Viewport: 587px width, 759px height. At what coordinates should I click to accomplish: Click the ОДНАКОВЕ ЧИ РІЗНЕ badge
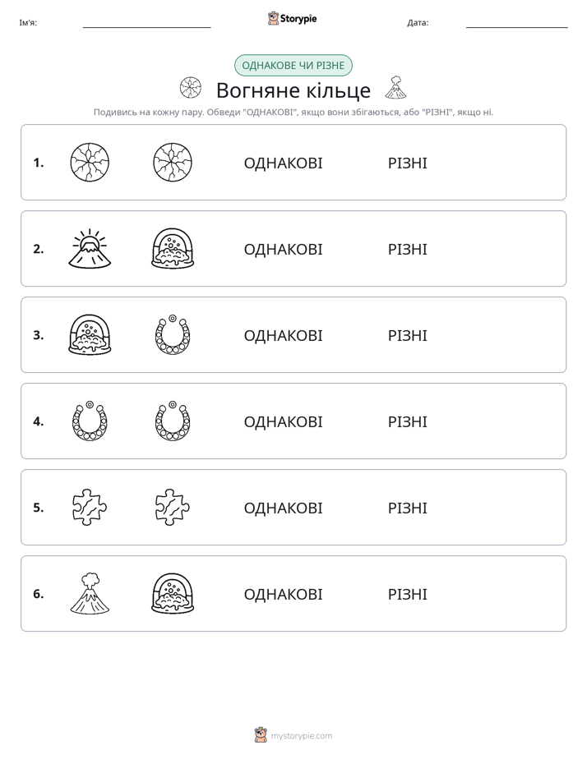[x=293, y=66]
